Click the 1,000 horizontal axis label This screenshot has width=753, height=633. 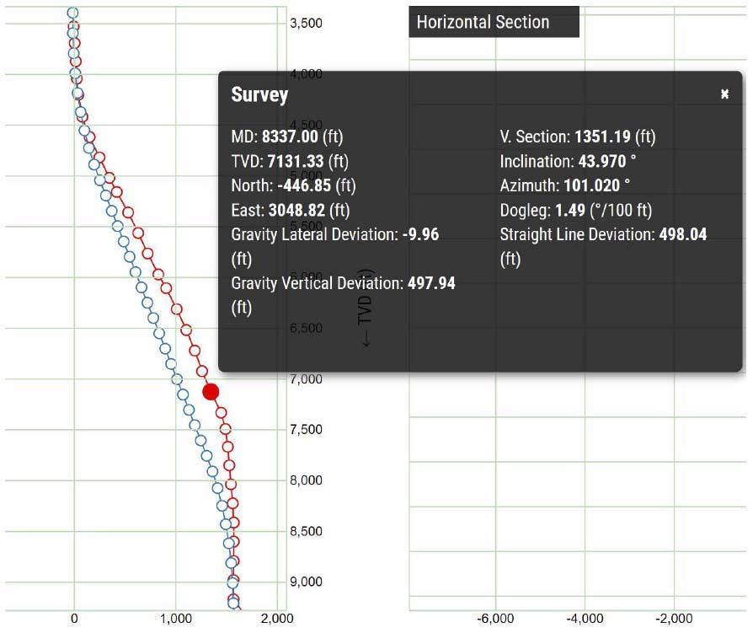176,619
